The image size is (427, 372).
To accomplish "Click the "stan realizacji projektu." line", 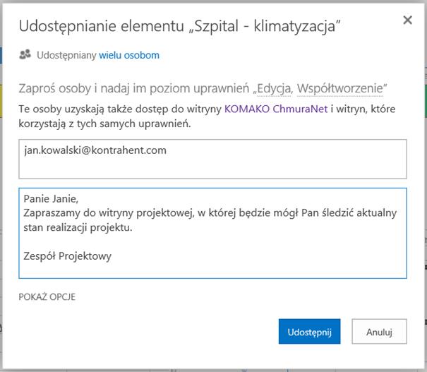I will point(78,227).
